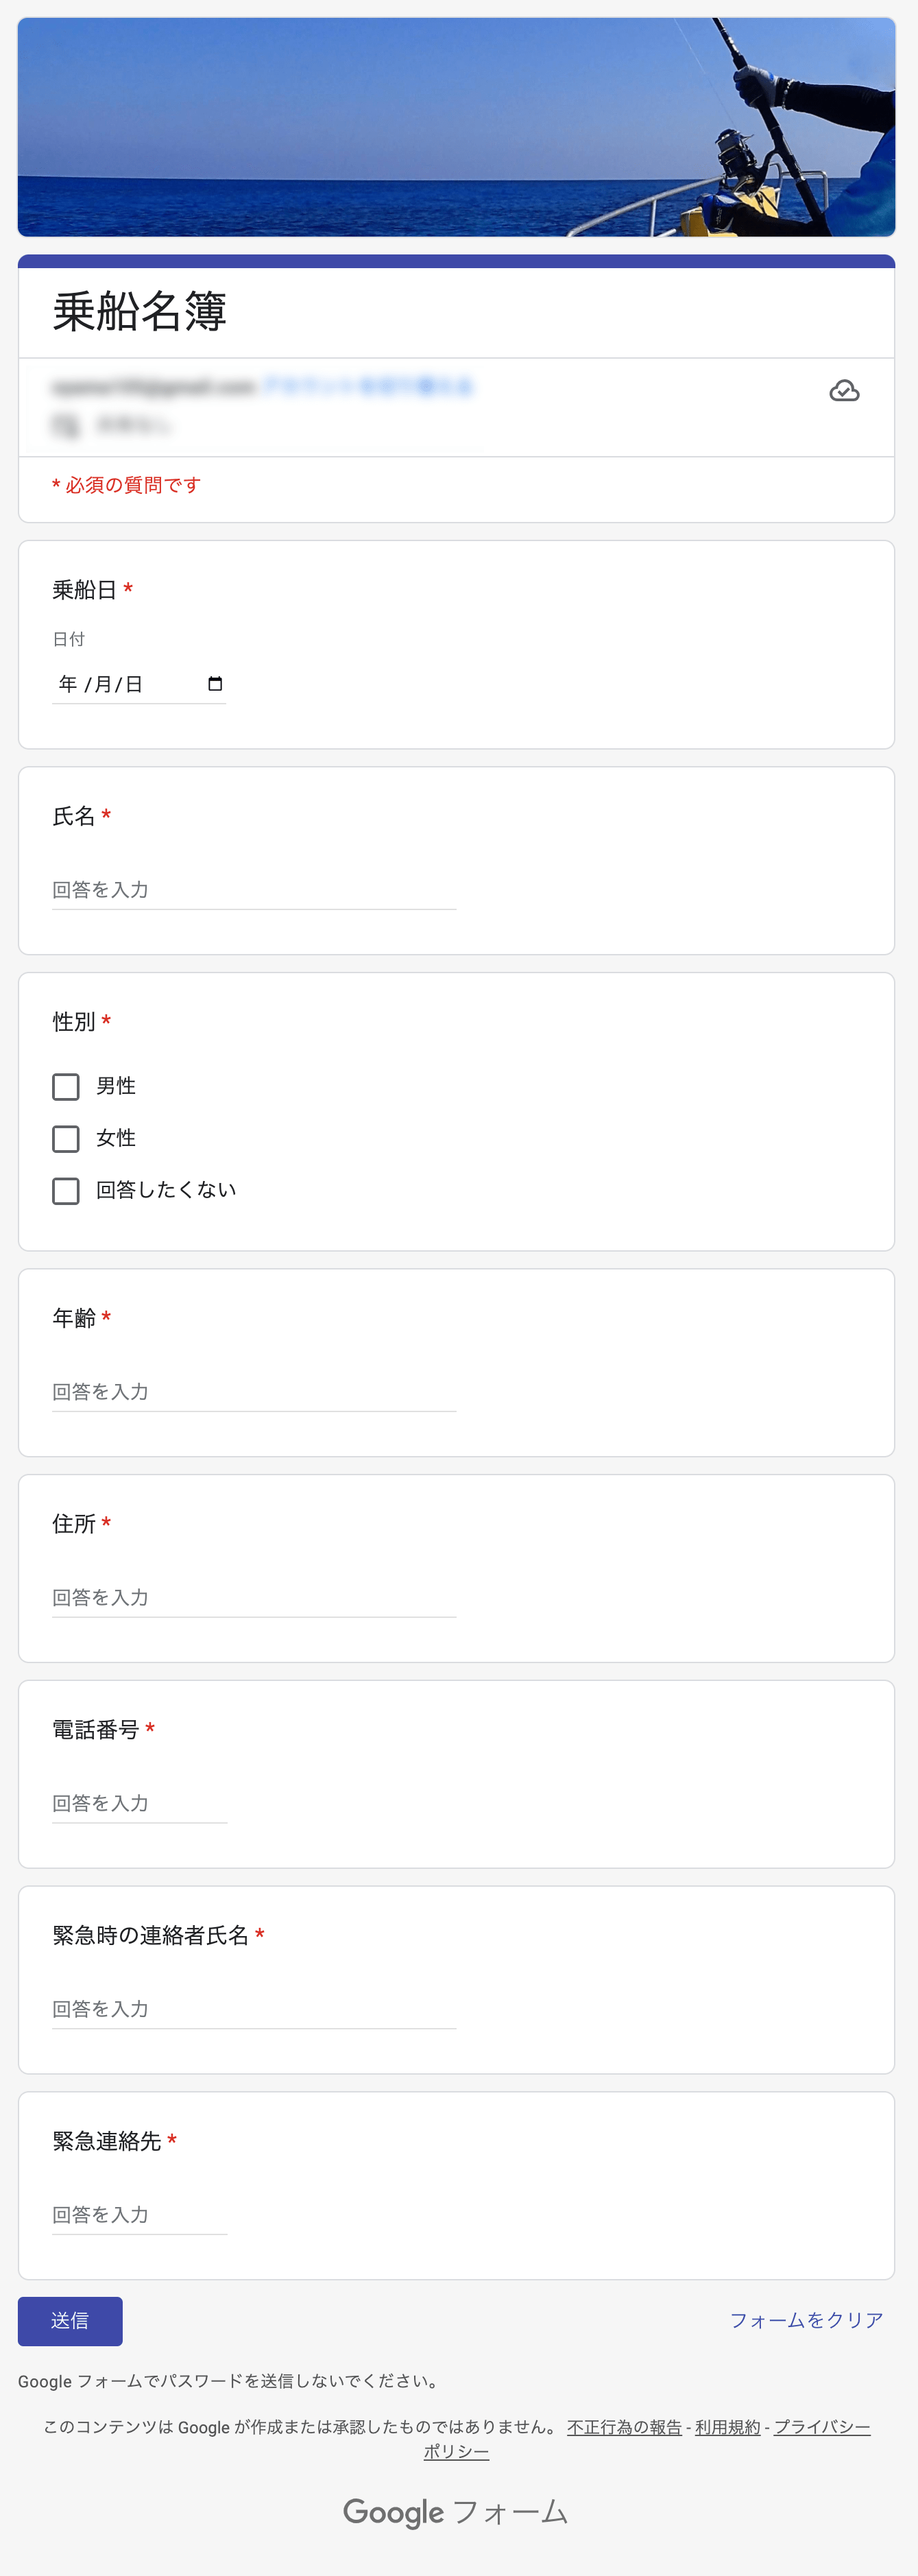Tick the 回答したくない checkbox
Screen dimensions: 918x2576
tap(66, 1191)
